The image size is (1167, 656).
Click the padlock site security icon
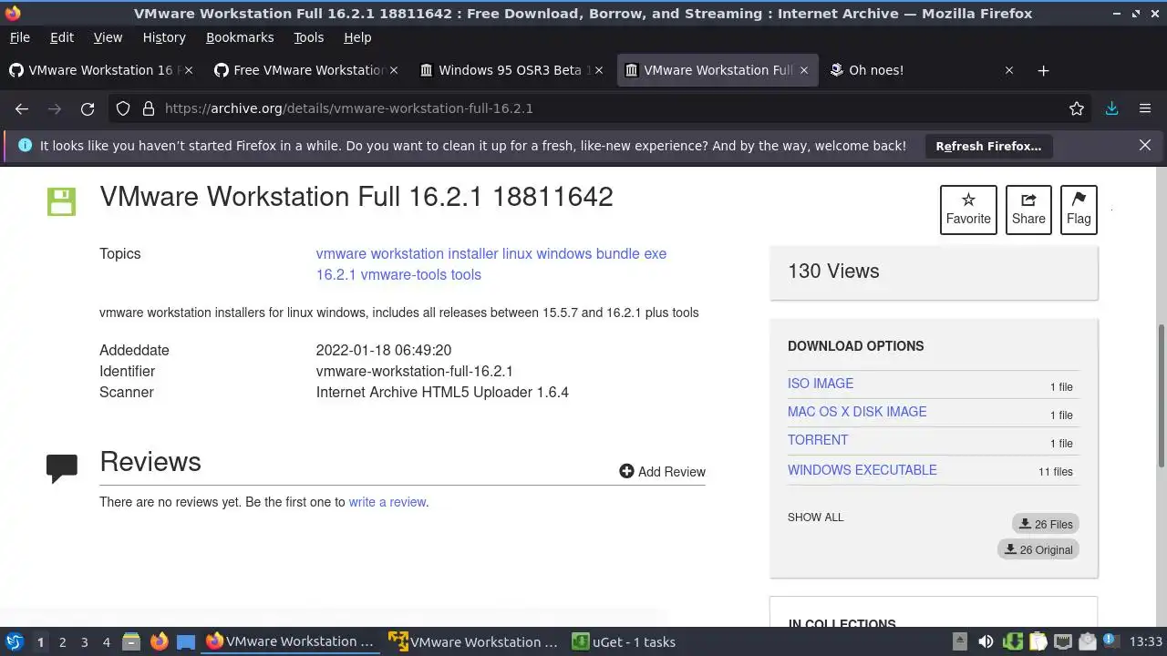[149, 108]
